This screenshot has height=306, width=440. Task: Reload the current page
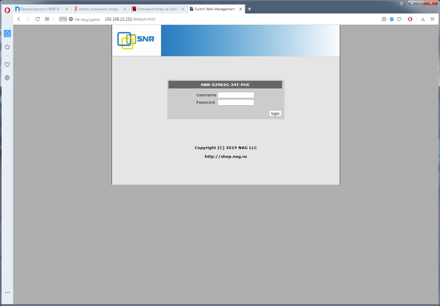click(x=37, y=19)
